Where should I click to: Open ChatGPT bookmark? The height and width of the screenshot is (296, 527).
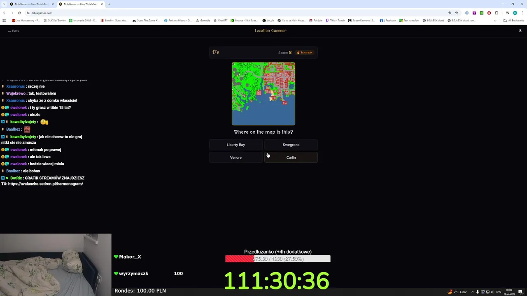coord(220,21)
